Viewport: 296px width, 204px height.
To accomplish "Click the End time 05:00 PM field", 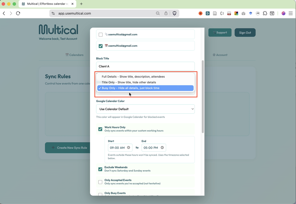I will tap(154, 148).
